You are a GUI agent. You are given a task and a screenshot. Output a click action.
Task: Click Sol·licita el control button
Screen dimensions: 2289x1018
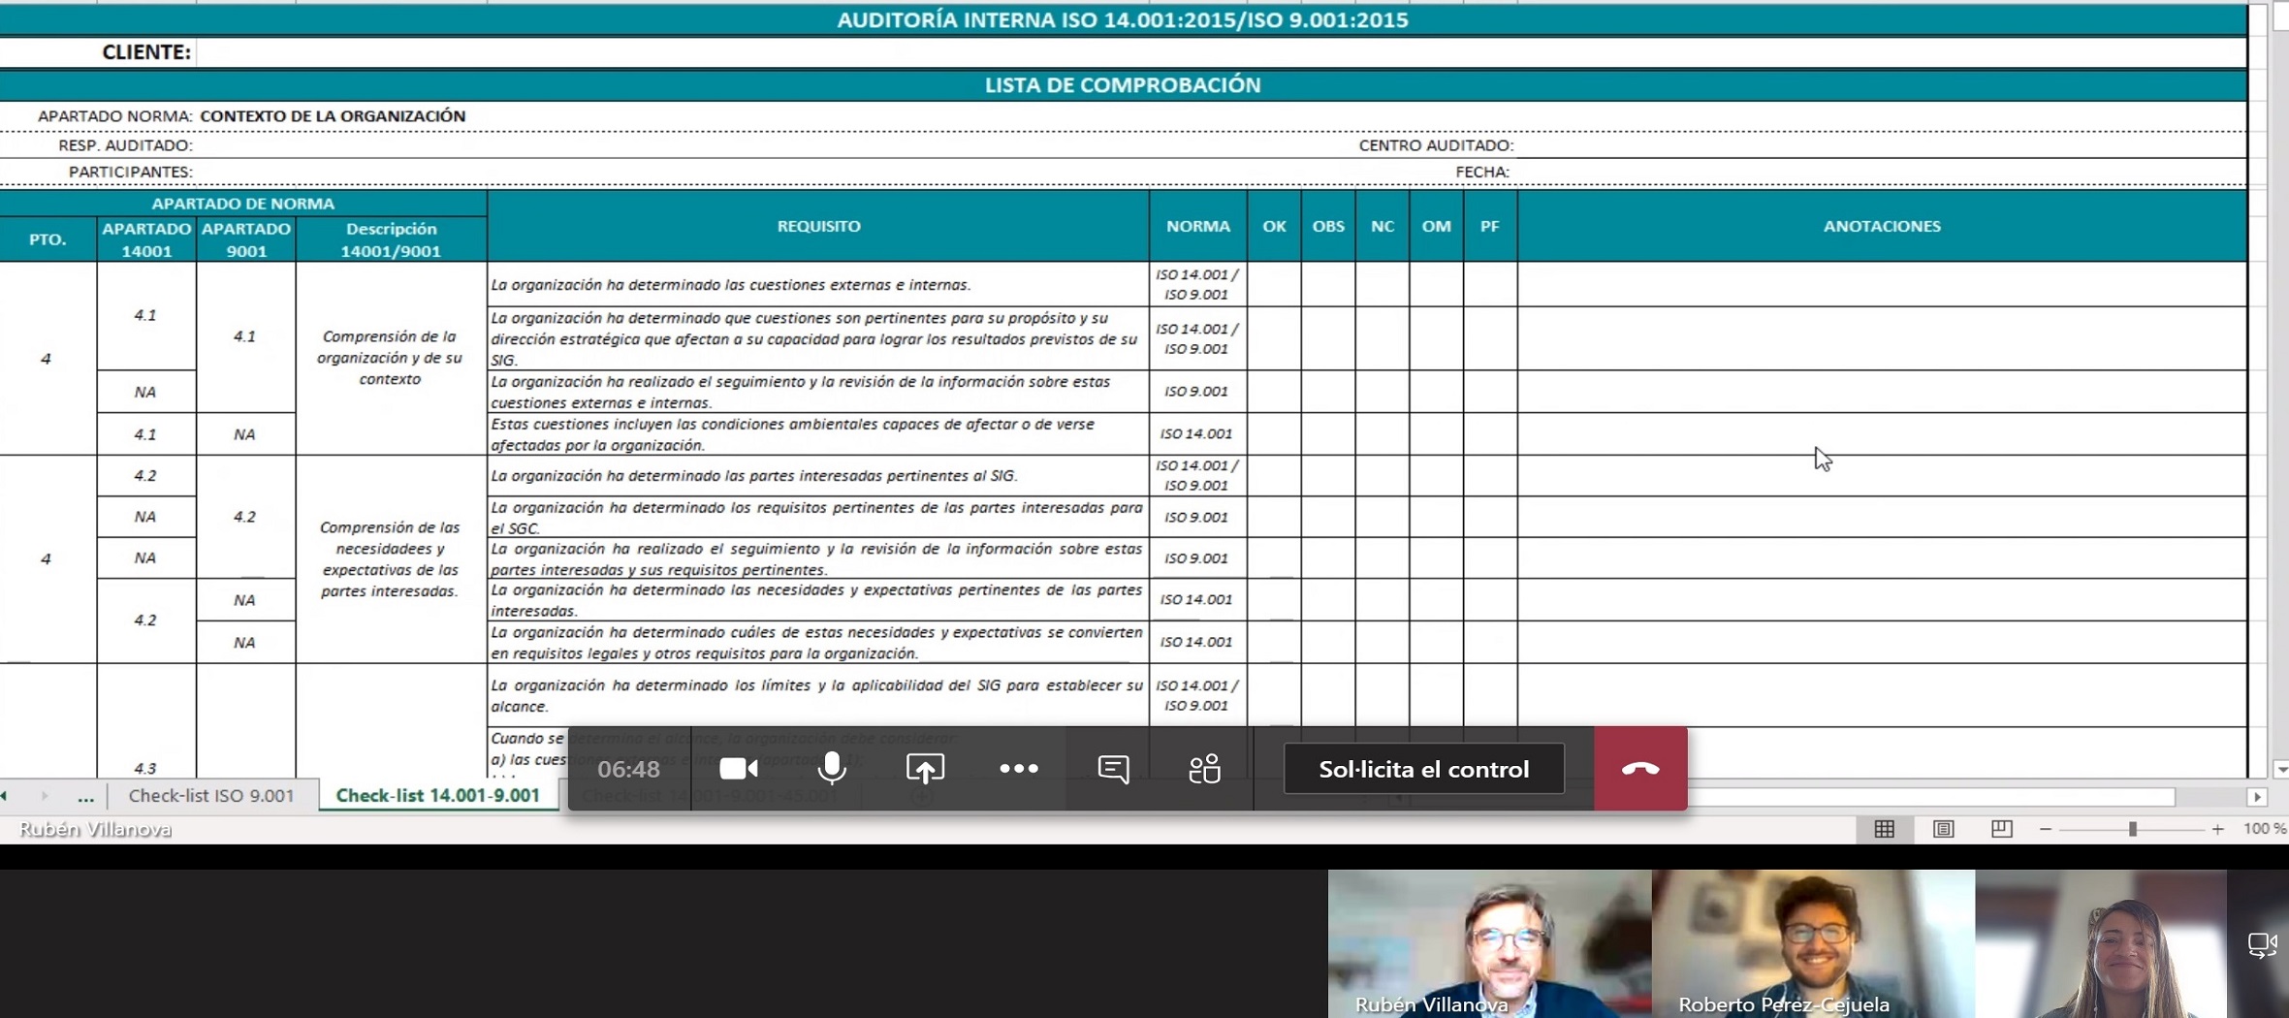[x=1423, y=769]
